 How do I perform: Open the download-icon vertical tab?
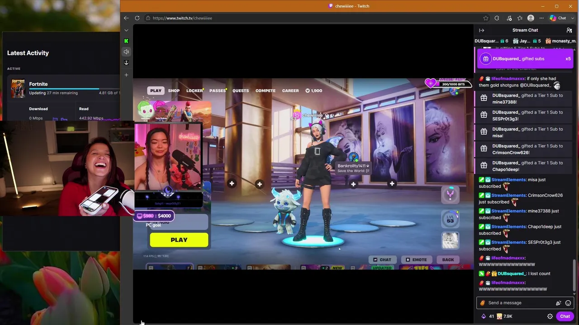126,62
